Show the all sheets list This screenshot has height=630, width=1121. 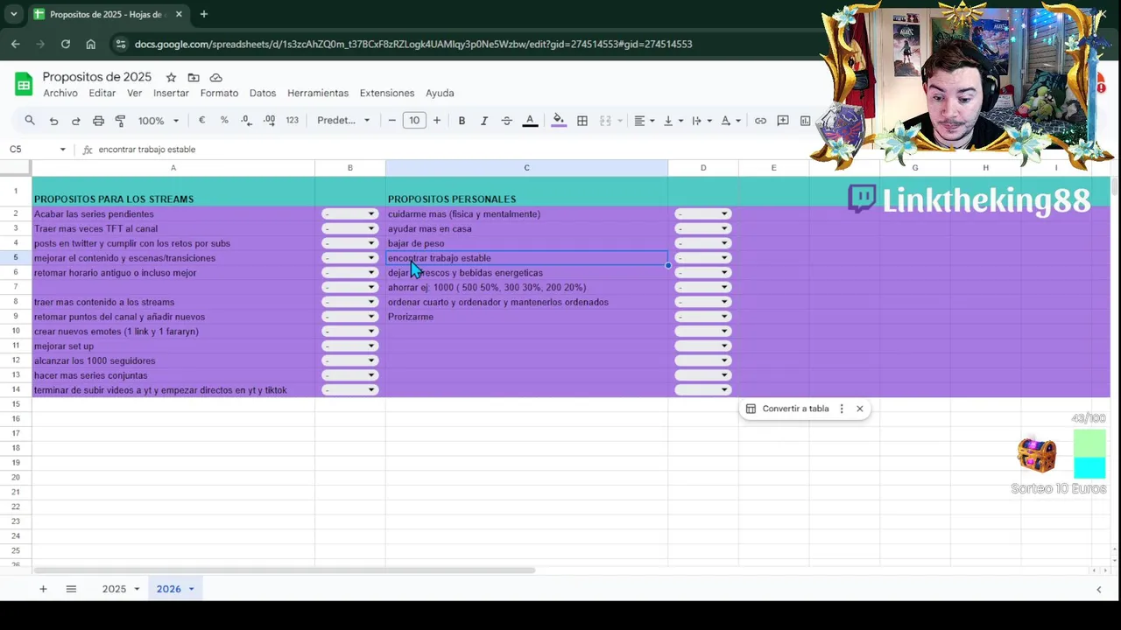[x=71, y=589]
